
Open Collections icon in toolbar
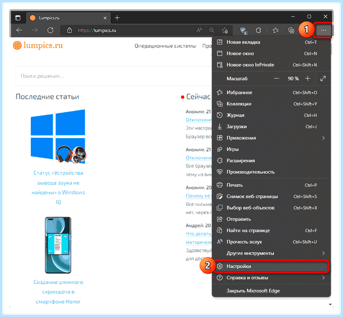pyautogui.click(x=291, y=30)
